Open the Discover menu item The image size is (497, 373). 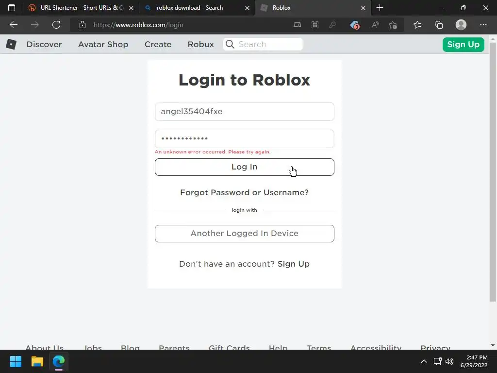[44, 44]
